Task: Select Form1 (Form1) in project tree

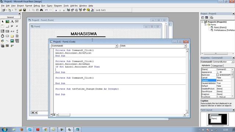Action: click(220, 27)
